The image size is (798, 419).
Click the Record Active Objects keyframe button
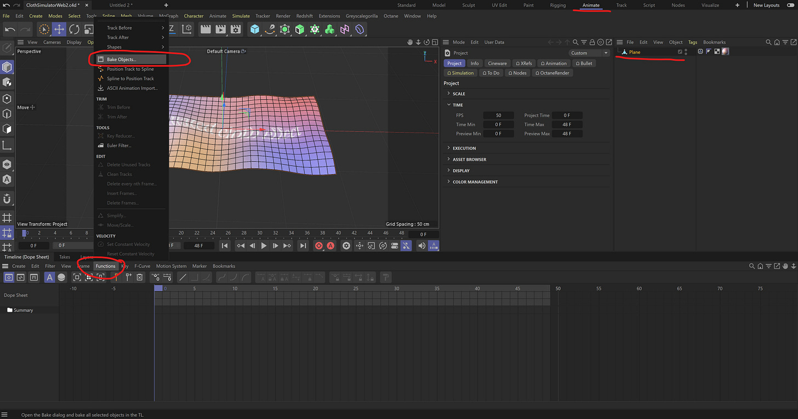(x=318, y=246)
